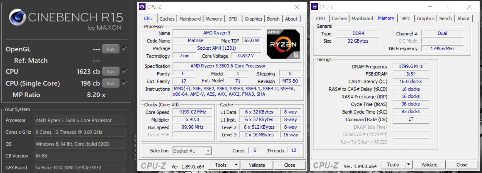Open Graphics tab in right CPU-Z window

[426, 19]
